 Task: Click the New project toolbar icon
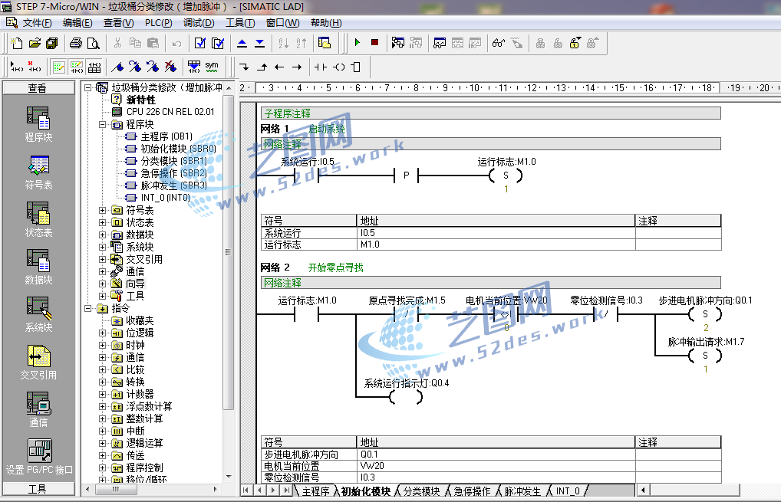(16, 43)
